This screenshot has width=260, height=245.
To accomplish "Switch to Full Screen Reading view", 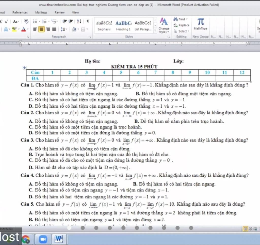I will 250,229.
